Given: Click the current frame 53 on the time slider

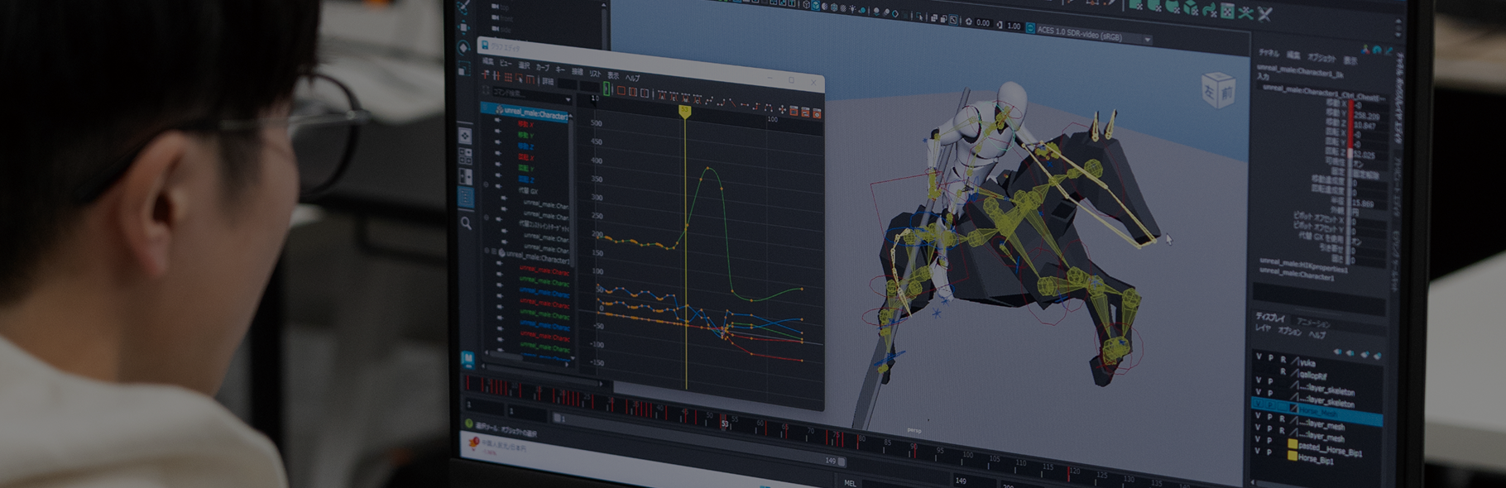Looking at the screenshot, I should click(725, 423).
